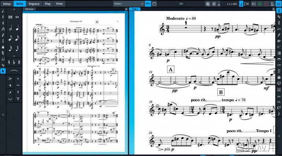Open the Holds and Pauses fermata panel
The height and width of the screenshot is (156, 282).
pos(279,59)
